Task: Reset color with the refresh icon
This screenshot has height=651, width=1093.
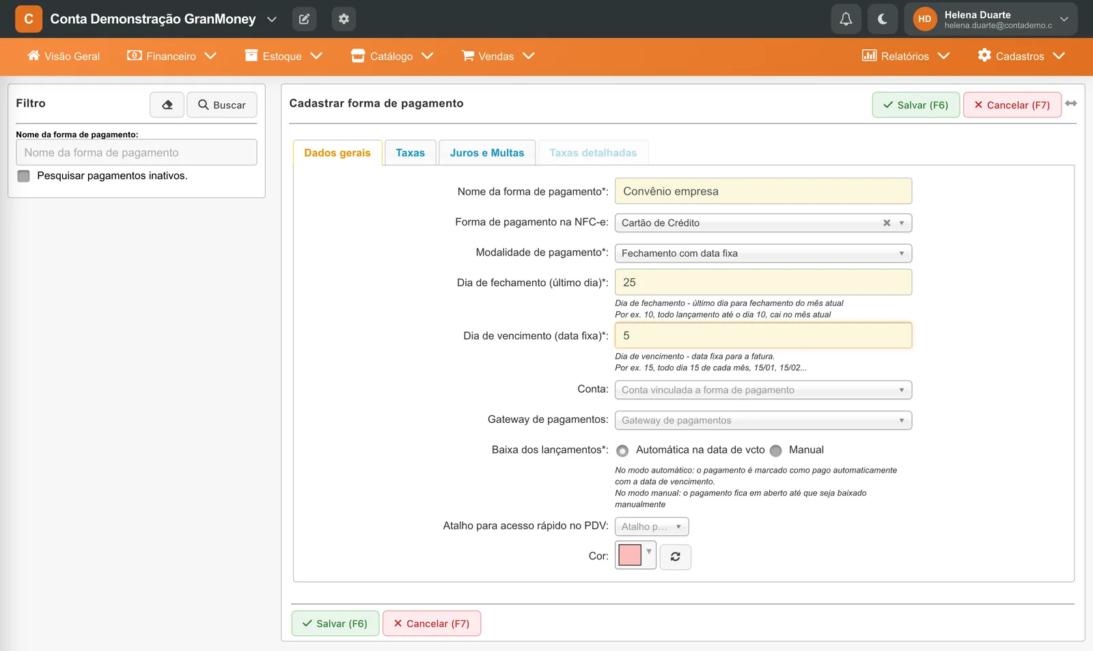Action: pos(676,557)
